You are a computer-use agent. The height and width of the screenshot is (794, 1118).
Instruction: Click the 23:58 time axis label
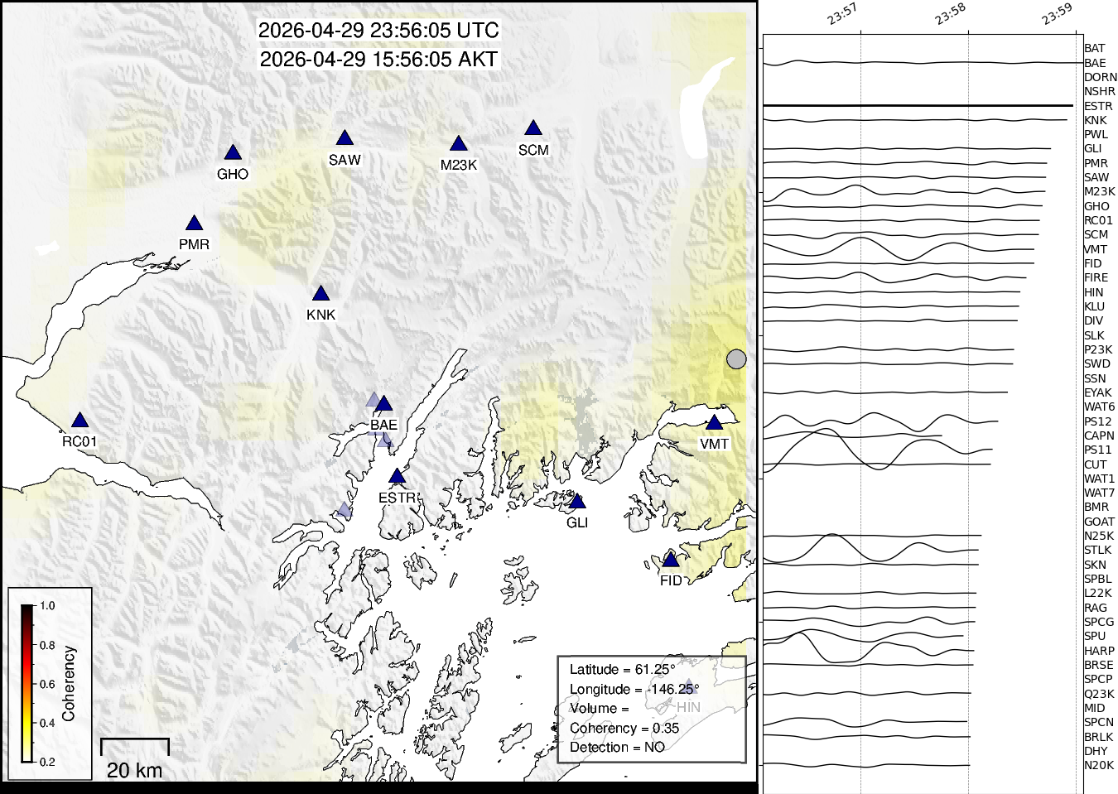point(951,14)
